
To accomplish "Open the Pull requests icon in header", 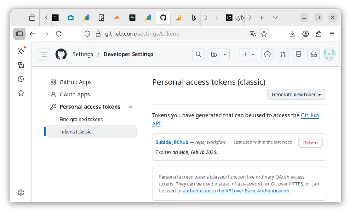I will pos(283,54).
